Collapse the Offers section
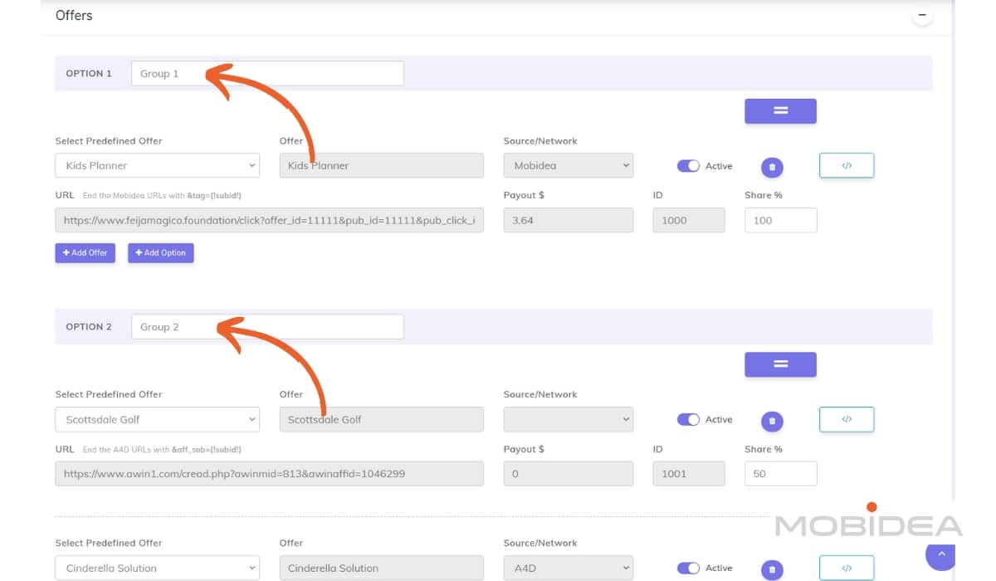996x581 pixels. [921, 15]
